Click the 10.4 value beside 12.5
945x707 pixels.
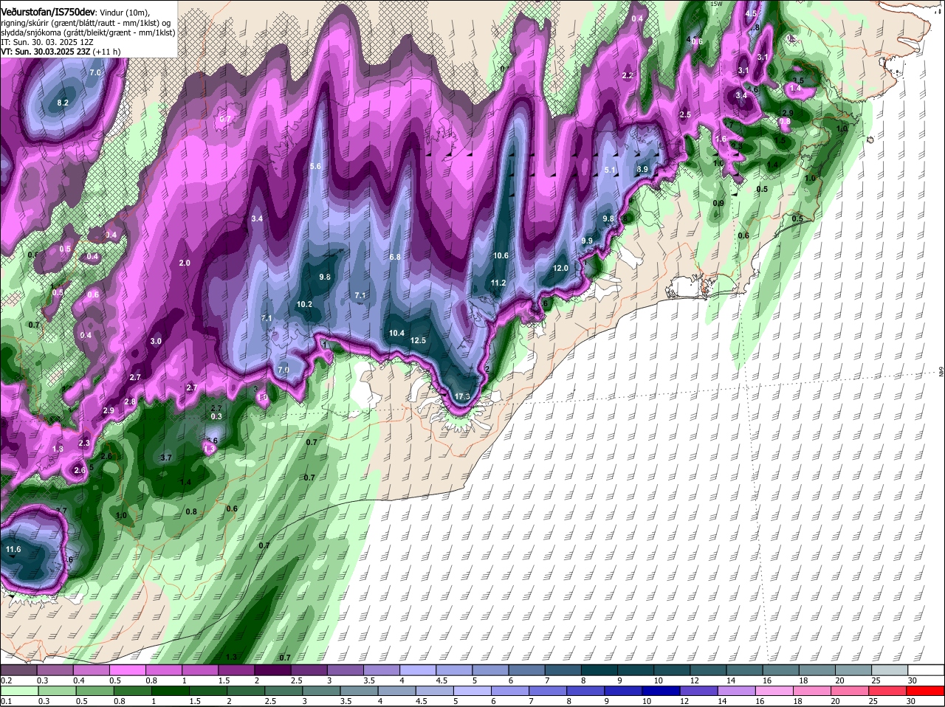(x=396, y=333)
